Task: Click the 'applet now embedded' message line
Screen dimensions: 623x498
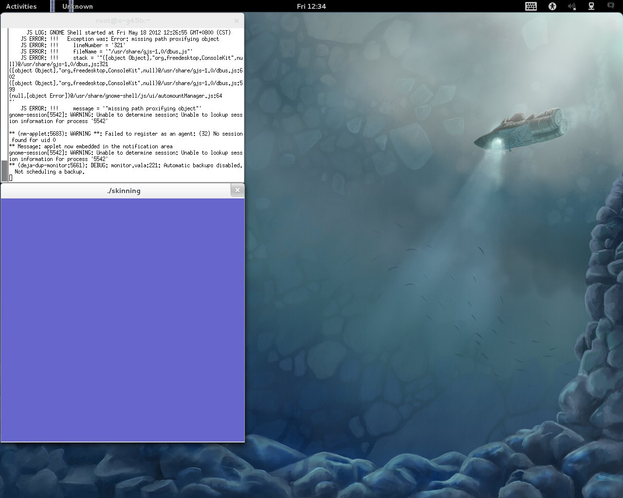Action: [x=91, y=146]
